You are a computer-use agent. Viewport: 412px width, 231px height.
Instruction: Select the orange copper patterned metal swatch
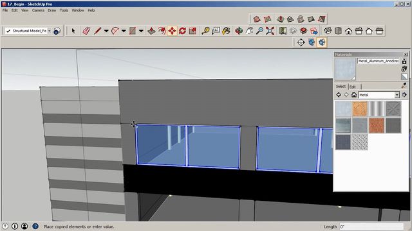click(x=360, y=108)
